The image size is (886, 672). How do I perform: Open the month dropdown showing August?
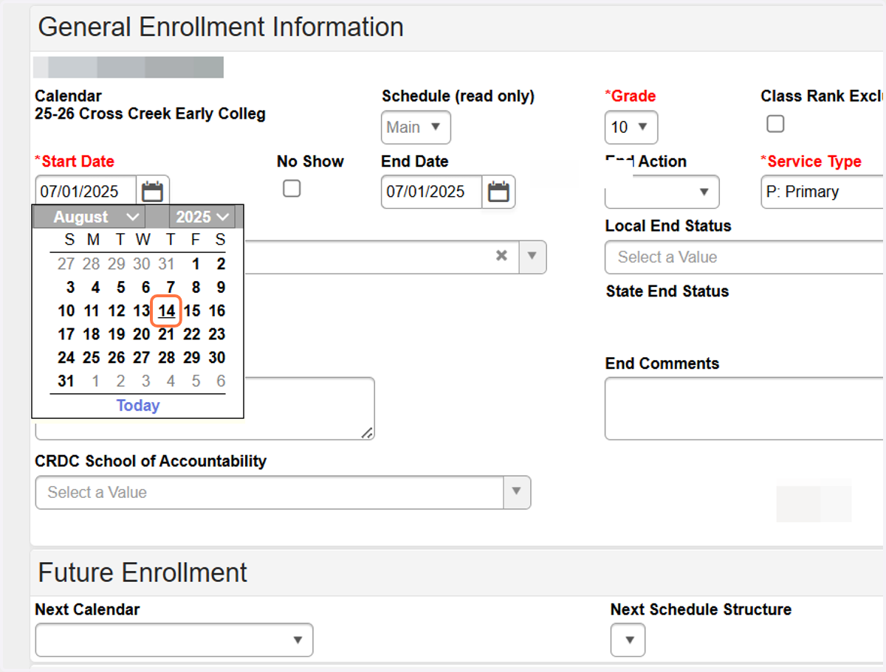coord(89,217)
